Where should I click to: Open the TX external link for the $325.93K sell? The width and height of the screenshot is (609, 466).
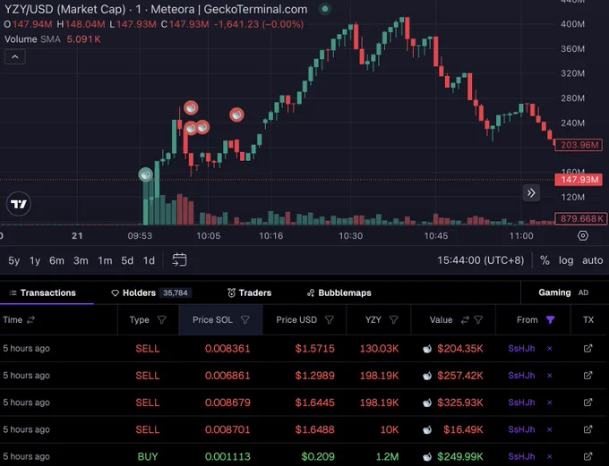(x=588, y=402)
